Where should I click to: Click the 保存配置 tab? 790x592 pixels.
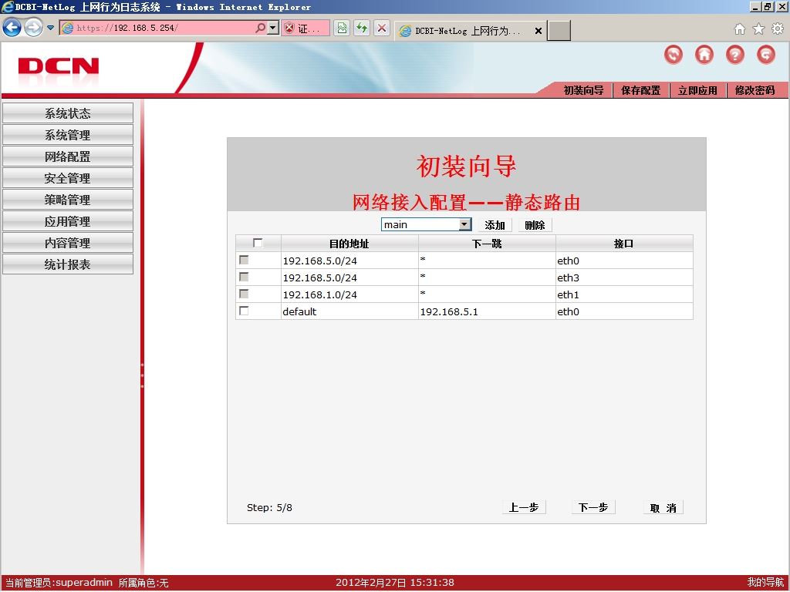pos(640,90)
